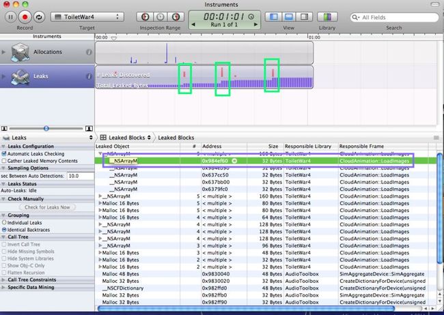
Task: Sort by Size column header
Action: coord(265,147)
